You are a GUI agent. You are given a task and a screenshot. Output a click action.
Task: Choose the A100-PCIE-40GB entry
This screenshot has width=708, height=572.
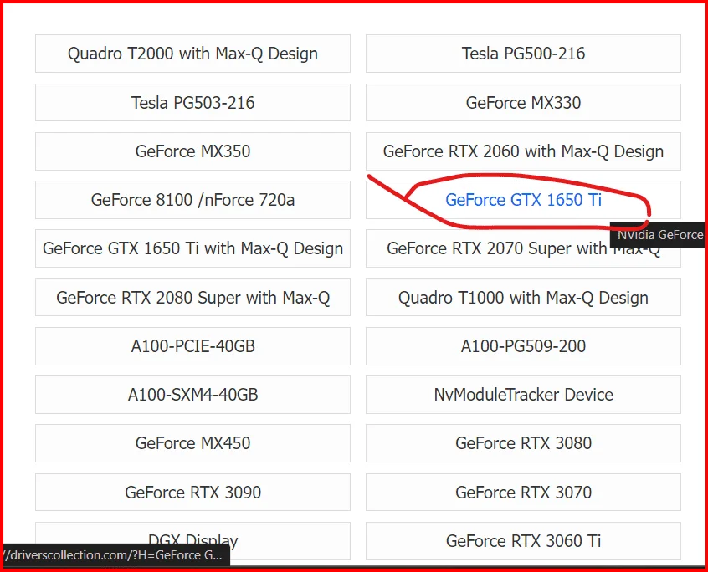[x=192, y=346]
